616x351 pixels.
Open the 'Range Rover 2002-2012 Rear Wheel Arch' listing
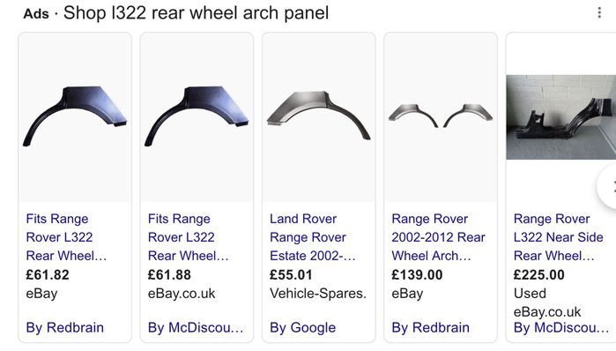click(439, 237)
